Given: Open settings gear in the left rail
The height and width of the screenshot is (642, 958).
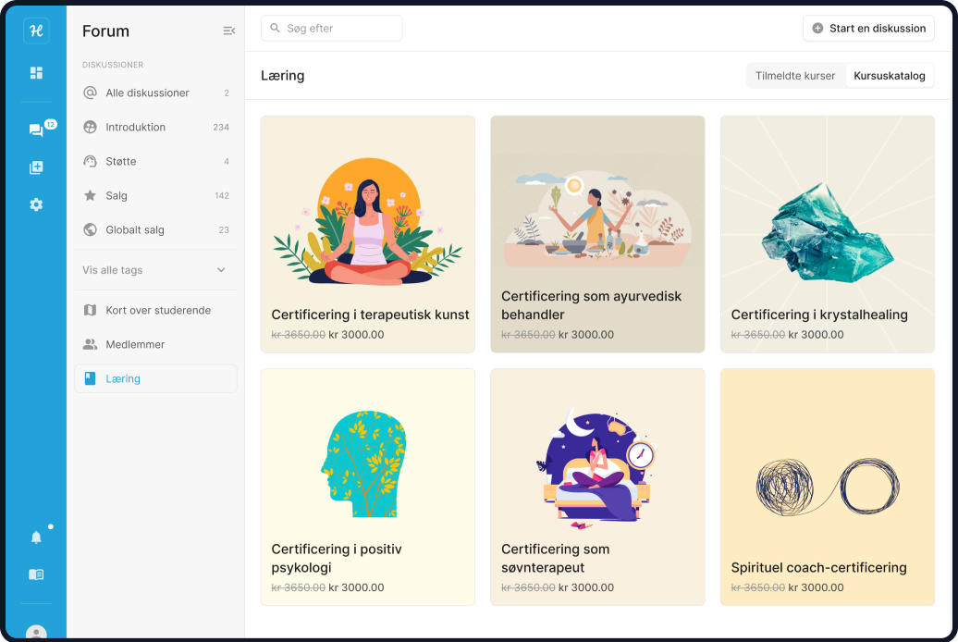Looking at the screenshot, I should click(36, 204).
